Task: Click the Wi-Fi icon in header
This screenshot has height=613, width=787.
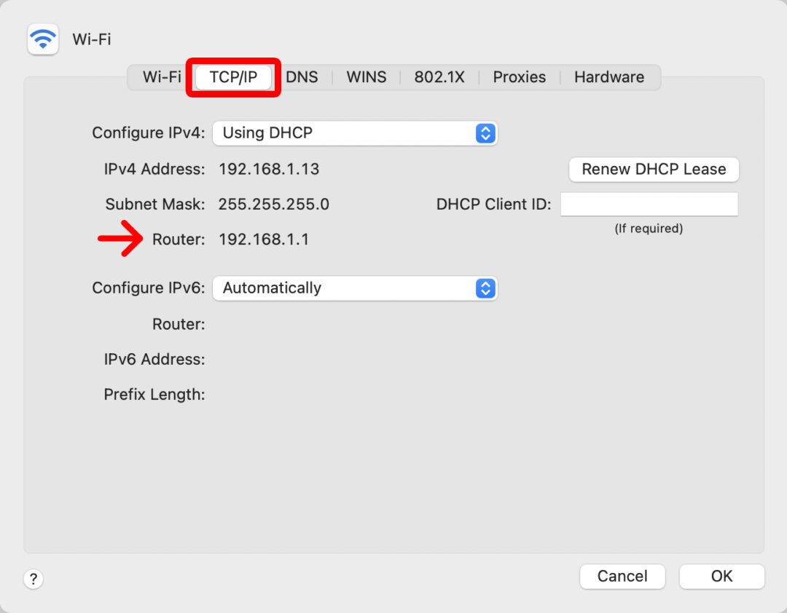Action: pyautogui.click(x=43, y=39)
